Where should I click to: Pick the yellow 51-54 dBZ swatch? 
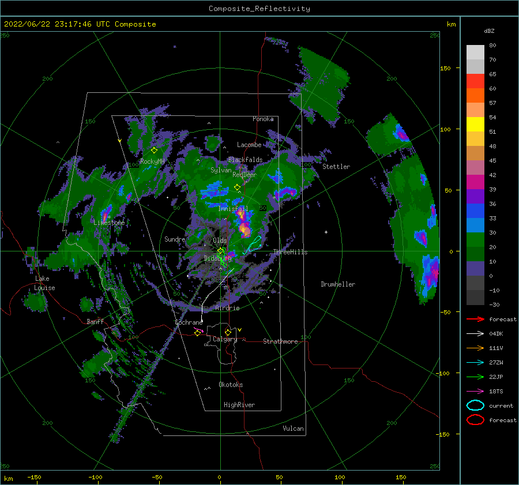475,125
